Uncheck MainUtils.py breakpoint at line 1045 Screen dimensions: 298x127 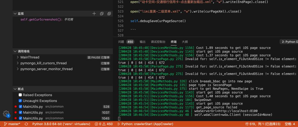pos(21,118)
